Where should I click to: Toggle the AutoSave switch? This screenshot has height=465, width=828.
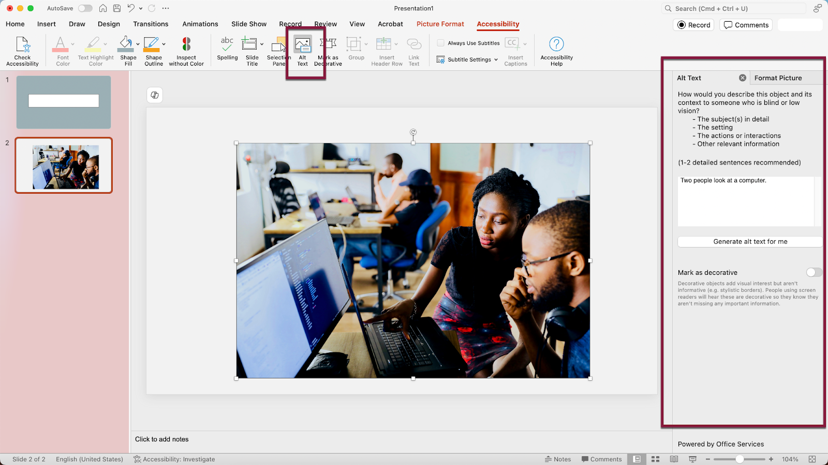85,8
